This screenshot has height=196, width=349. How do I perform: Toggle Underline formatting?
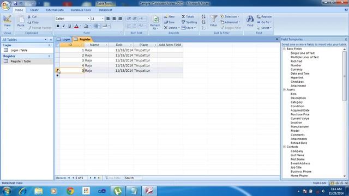tap(70, 26)
